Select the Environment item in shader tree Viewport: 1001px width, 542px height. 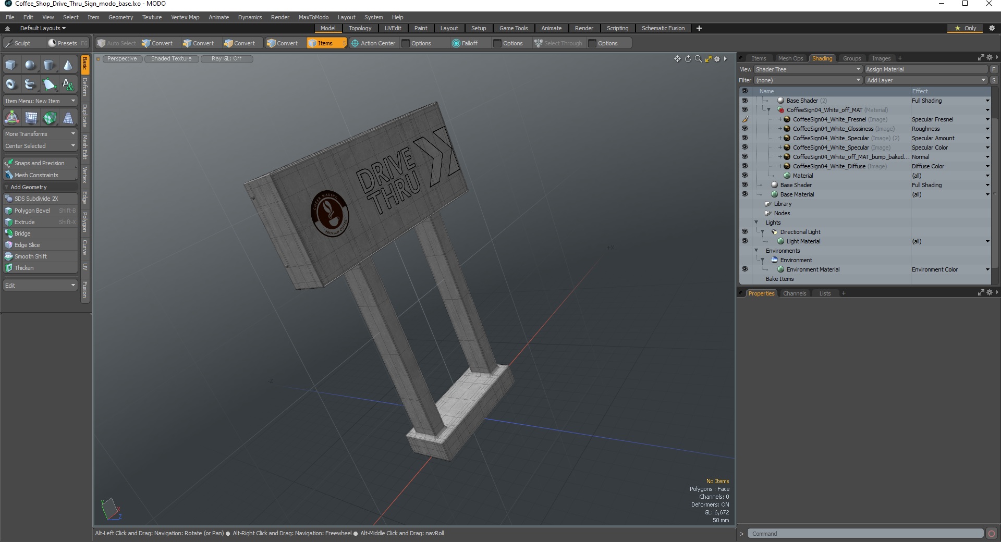(x=796, y=260)
